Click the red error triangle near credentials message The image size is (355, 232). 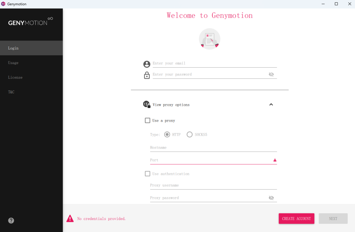pos(70,218)
